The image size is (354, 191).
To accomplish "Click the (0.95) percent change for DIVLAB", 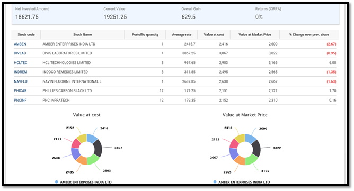I will coord(331,53).
